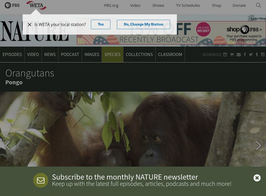266x196 pixels.
Task: Show previous slide with left arrow
Action: coord(7,146)
